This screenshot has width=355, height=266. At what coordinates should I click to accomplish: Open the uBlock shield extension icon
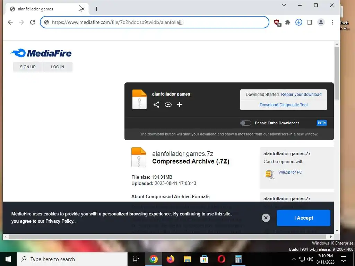(x=277, y=23)
